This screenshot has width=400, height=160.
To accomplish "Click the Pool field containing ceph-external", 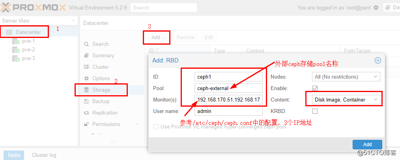I will pos(228,88).
